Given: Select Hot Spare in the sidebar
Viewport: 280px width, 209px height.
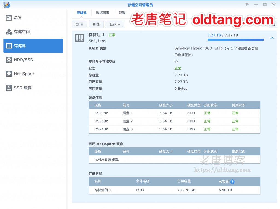Looking at the screenshot, I should [33, 74].
